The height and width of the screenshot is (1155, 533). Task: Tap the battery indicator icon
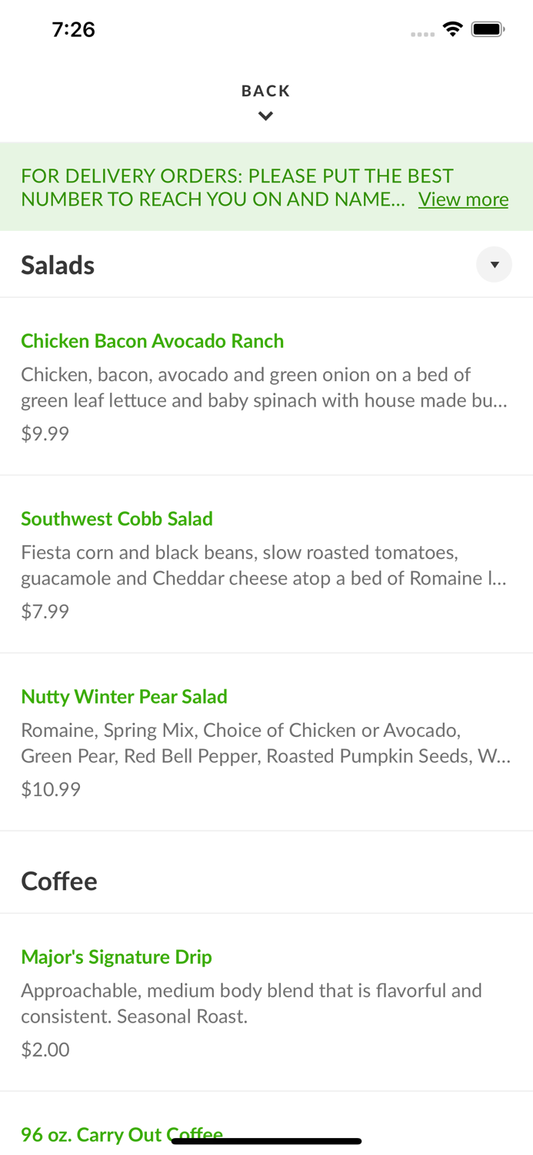point(488,29)
